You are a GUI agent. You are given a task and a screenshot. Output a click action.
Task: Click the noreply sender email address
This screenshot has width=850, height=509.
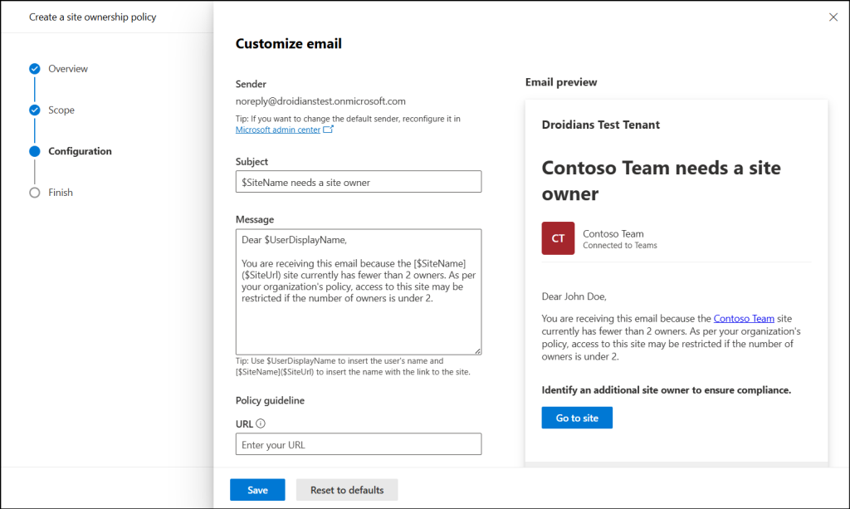(320, 101)
